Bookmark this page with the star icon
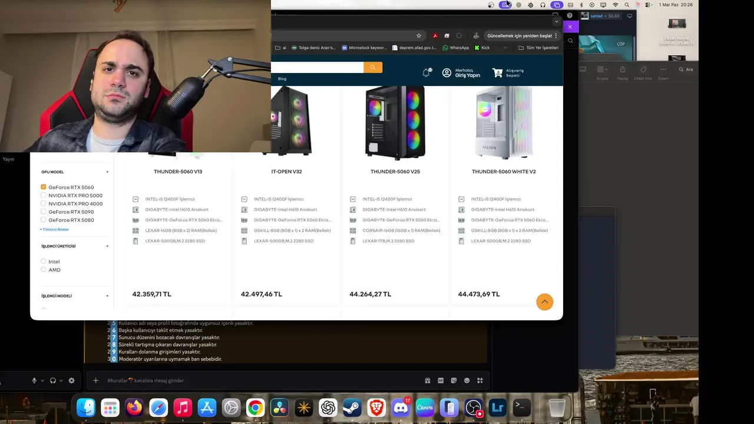 coord(419,36)
